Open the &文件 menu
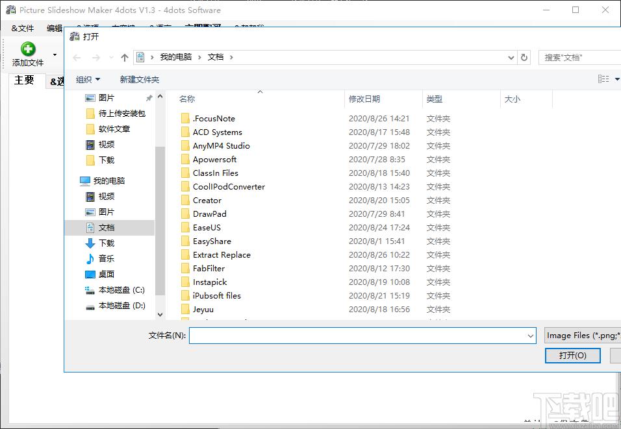 23,28
